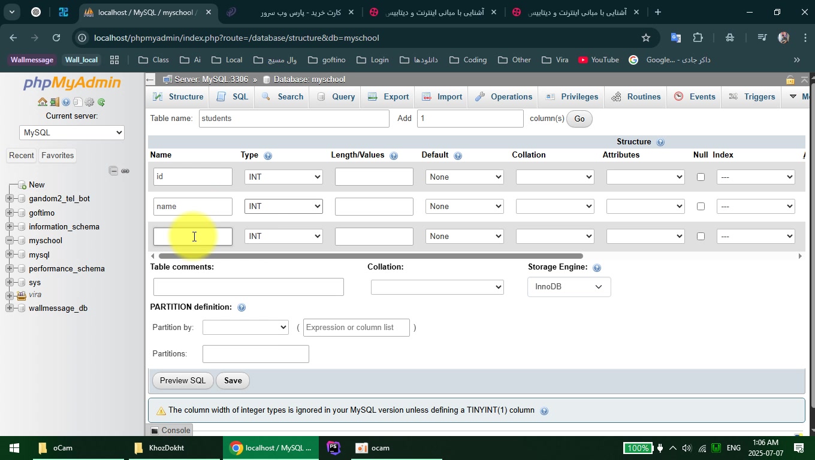Open the Operations tab
The height and width of the screenshot is (460, 815).
(503, 97)
